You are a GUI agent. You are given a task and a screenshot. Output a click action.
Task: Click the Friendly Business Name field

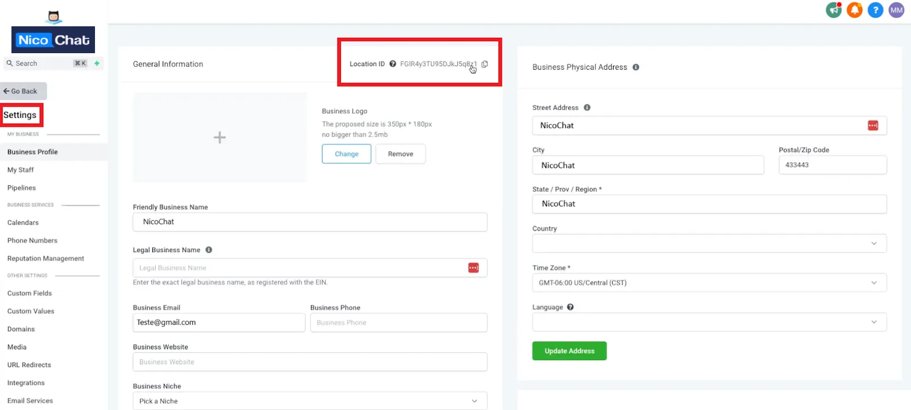coord(310,222)
